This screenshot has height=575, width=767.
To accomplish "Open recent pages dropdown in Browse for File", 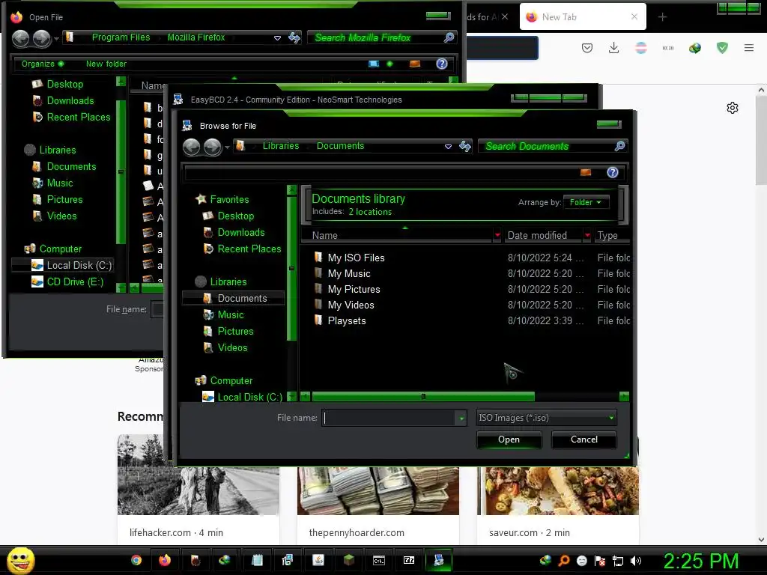I will (x=227, y=147).
